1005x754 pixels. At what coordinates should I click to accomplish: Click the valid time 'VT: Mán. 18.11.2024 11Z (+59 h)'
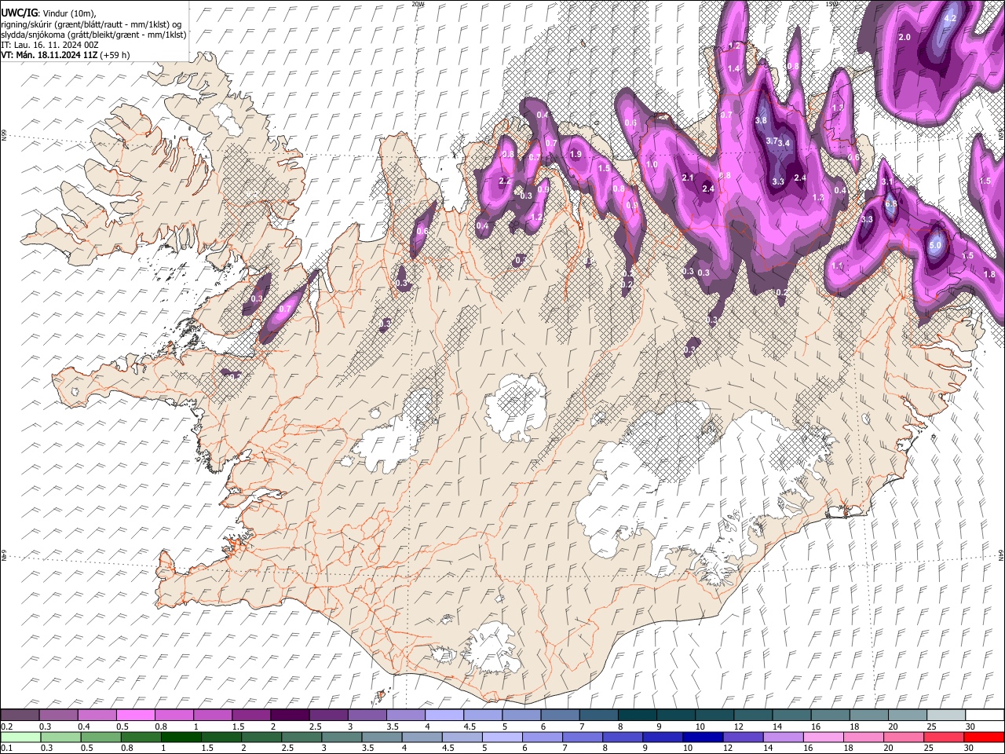(65, 55)
